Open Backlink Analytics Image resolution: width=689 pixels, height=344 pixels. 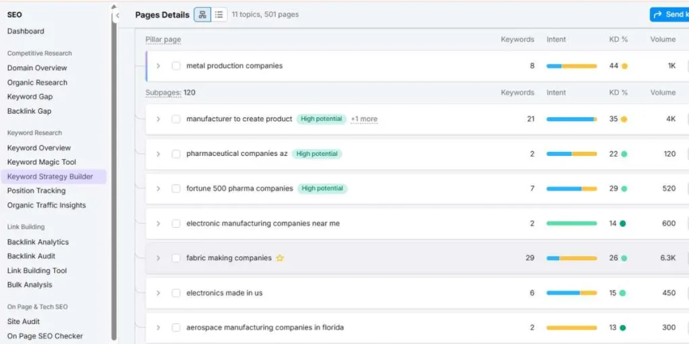tap(38, 242)
